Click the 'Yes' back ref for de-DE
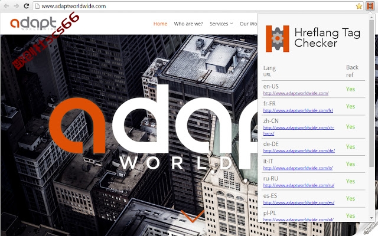 tap(350, 147)
